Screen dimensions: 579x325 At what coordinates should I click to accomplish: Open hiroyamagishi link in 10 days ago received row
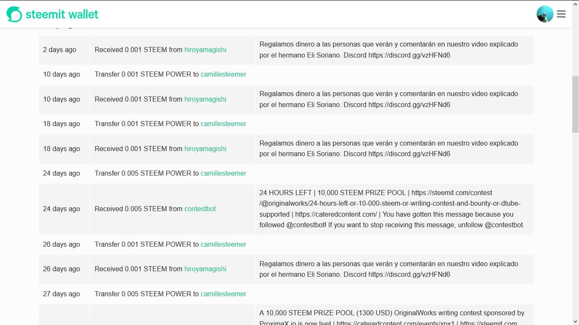[x=205, y=99]
